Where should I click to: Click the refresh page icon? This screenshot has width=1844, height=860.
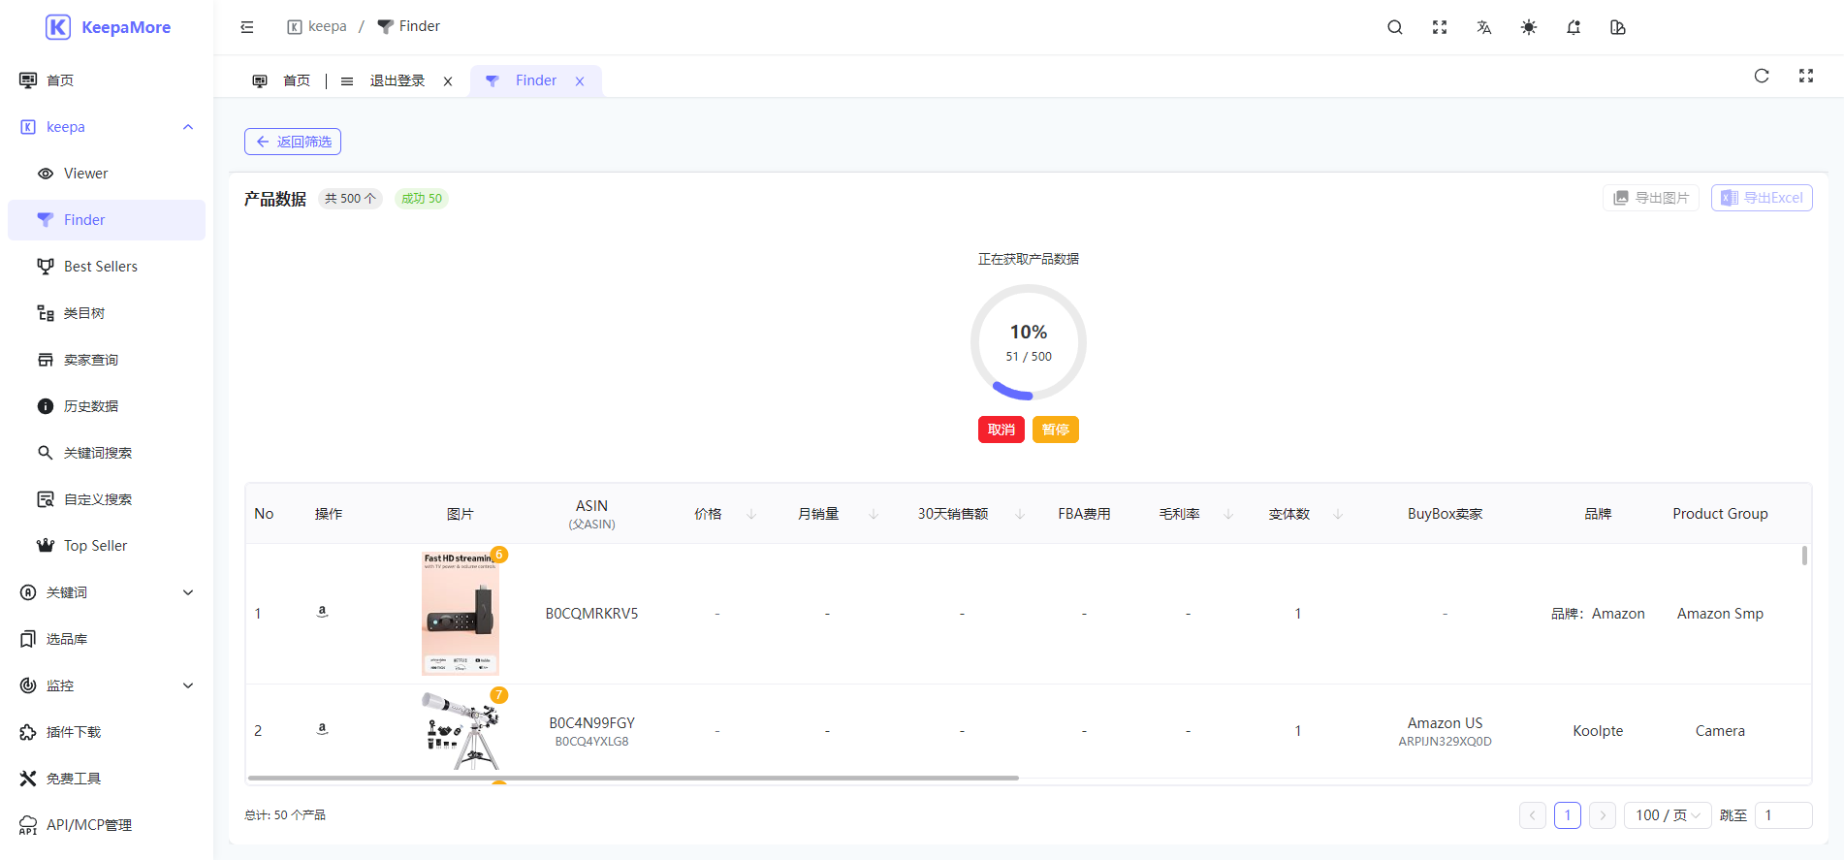(x=1762, y=76)
